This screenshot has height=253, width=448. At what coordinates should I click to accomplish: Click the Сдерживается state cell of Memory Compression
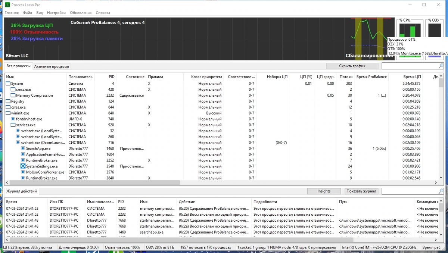[x=131, y=96]
